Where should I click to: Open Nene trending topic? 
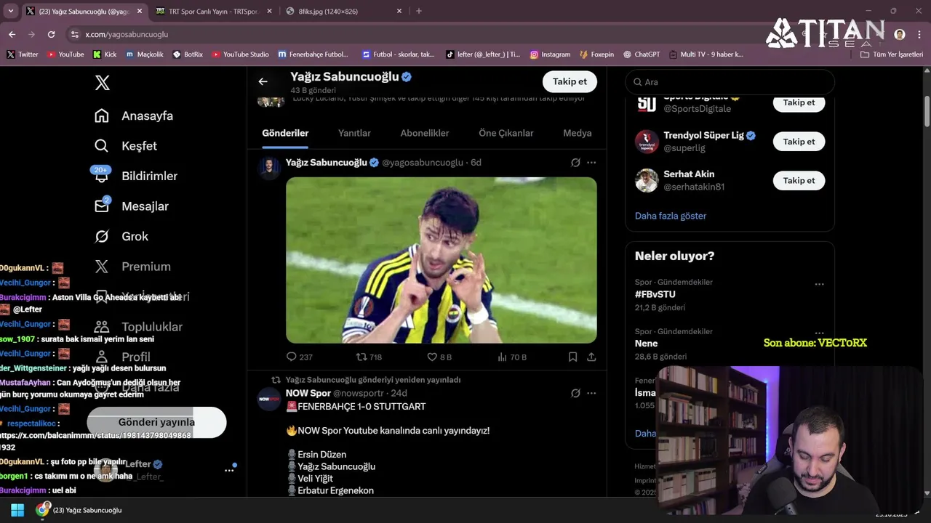[x=646, y=344]
